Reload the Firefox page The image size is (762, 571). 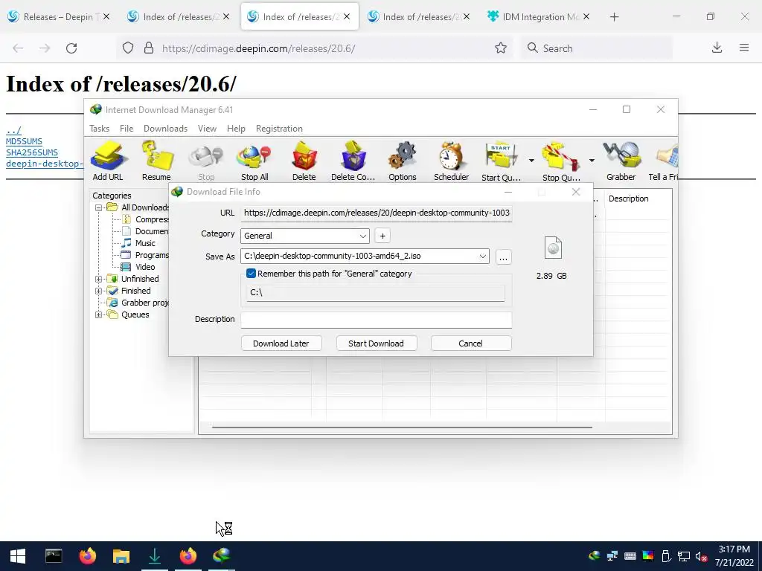click(x=71, y=48)
